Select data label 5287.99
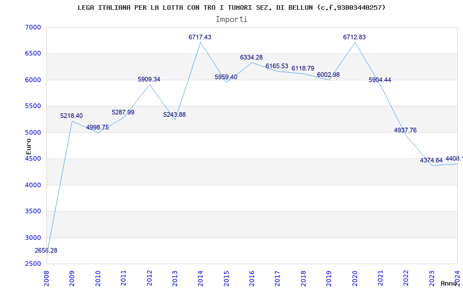 (x=123, y=112)
